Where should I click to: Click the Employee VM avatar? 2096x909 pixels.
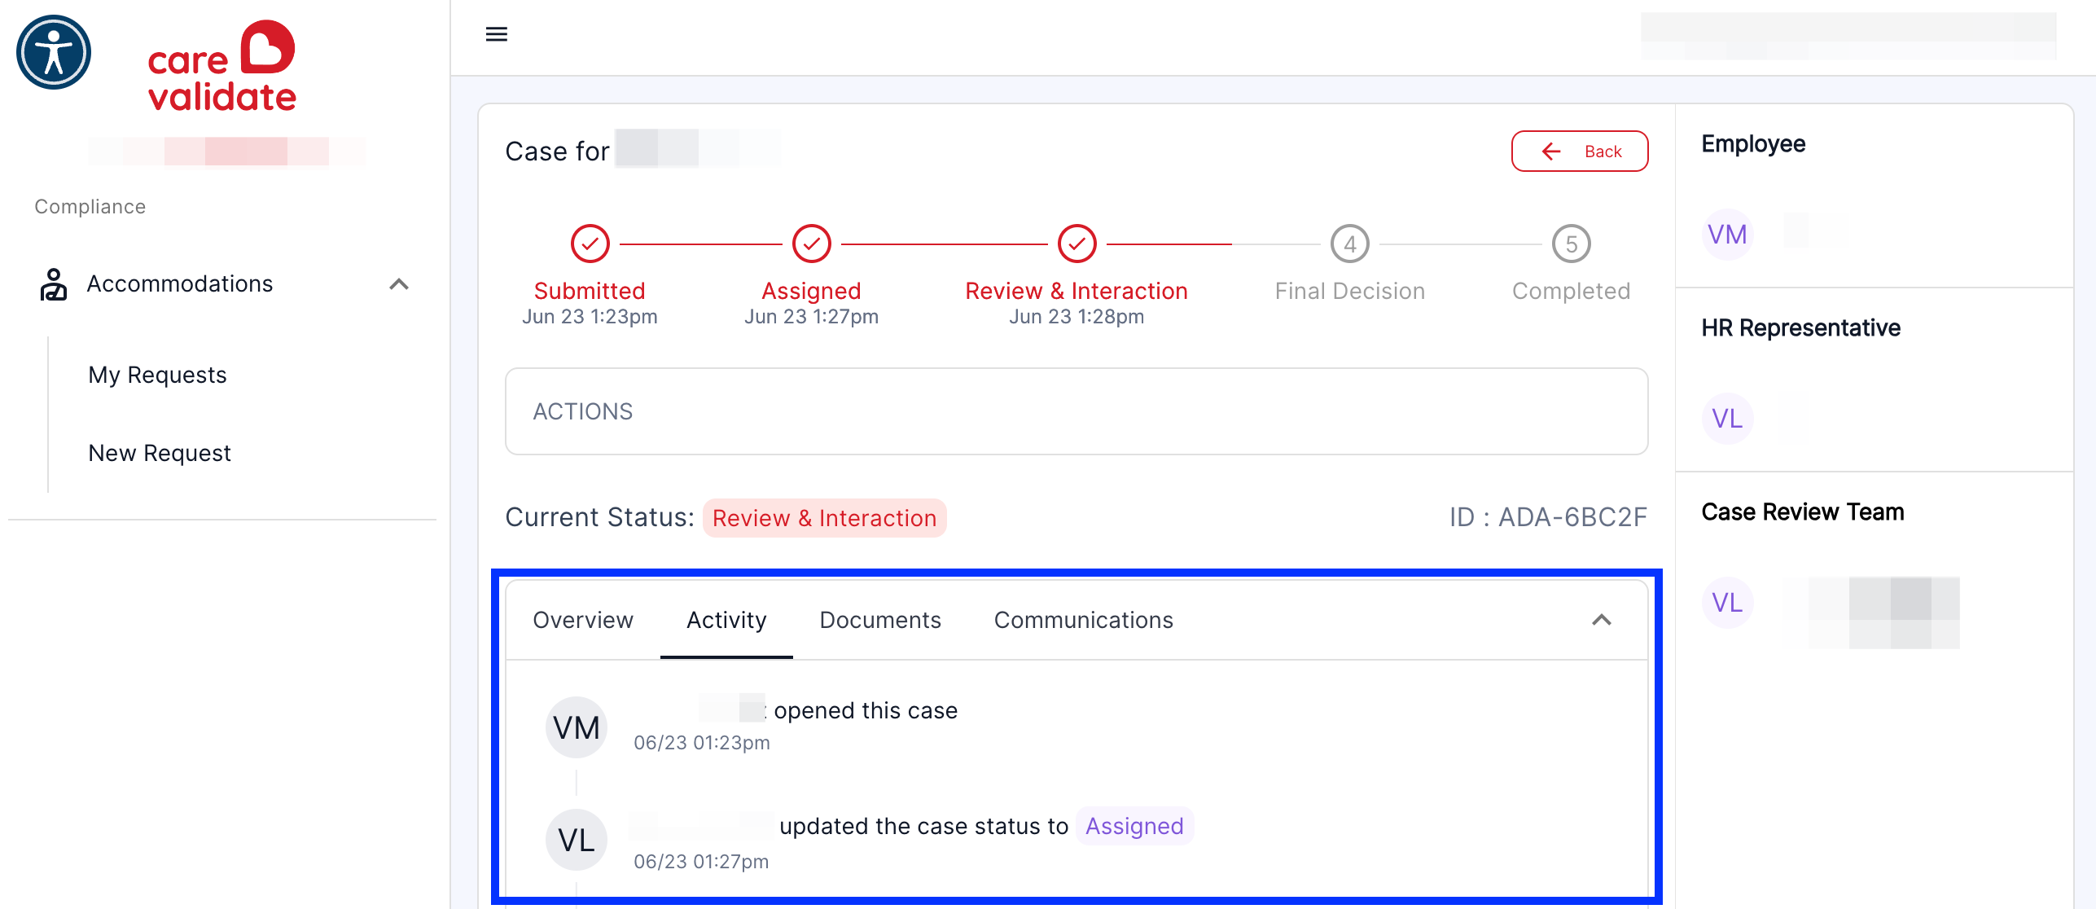[x=1727, y=235]
